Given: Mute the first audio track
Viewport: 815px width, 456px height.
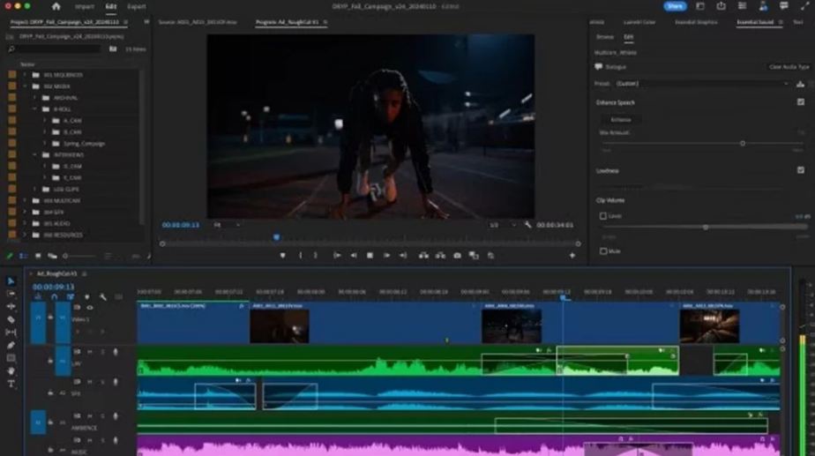Looking at the screenshot, I should pos(90,352).
